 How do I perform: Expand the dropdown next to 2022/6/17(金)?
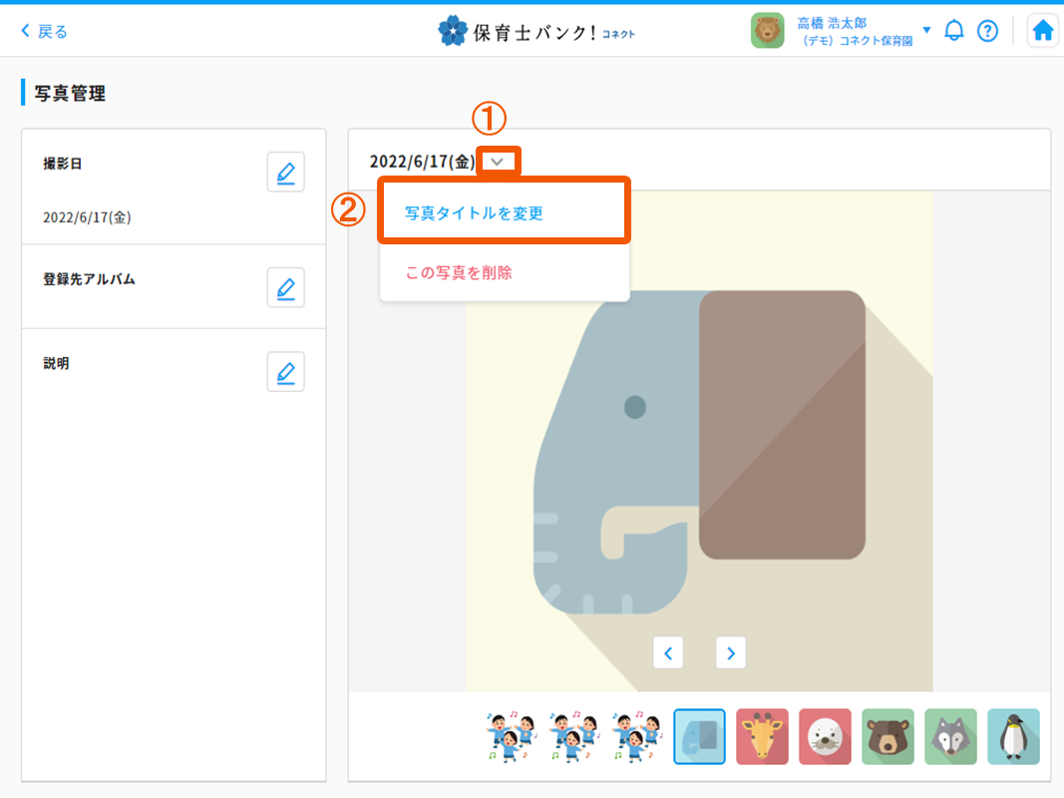[x=499, y=160]
